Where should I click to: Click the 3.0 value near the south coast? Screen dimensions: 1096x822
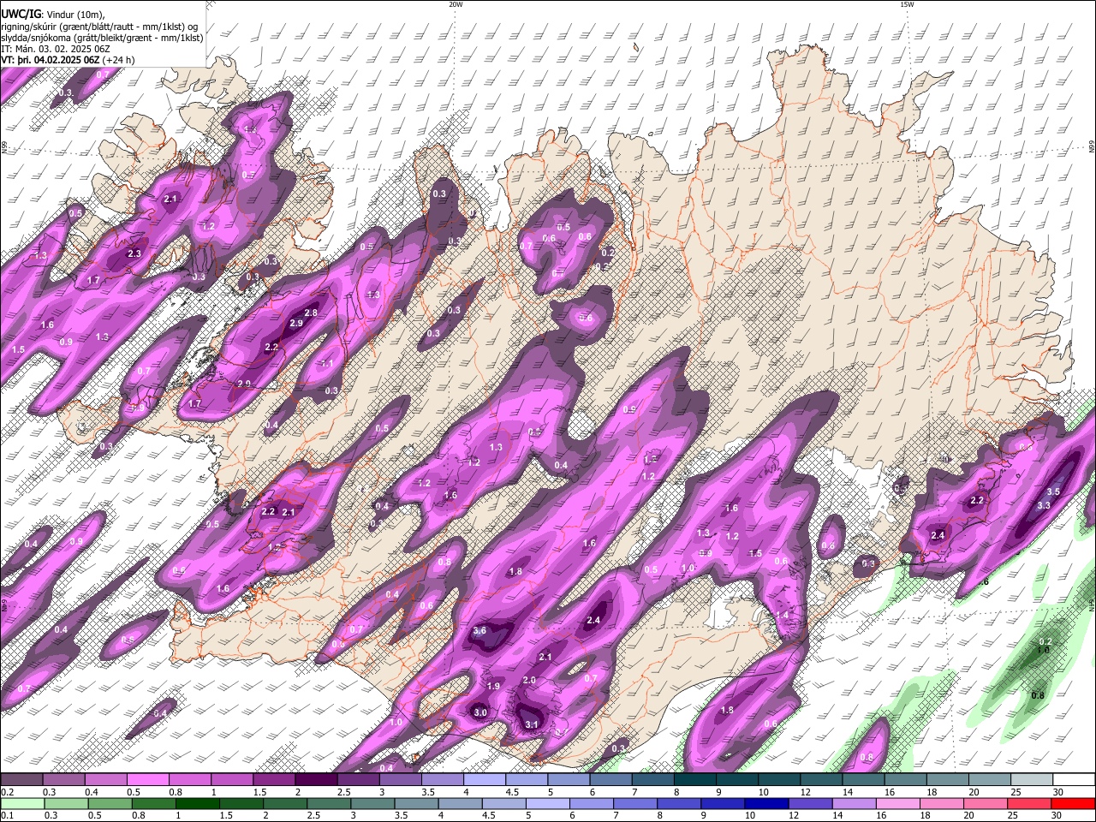click(480, 713)
